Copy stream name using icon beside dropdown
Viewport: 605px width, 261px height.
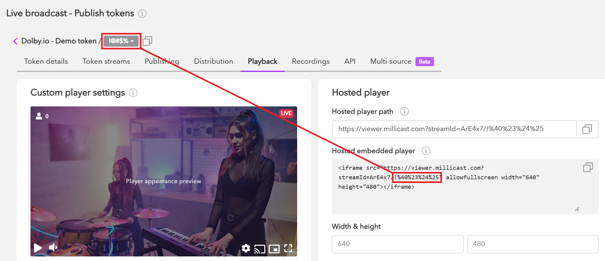point(148,41)
